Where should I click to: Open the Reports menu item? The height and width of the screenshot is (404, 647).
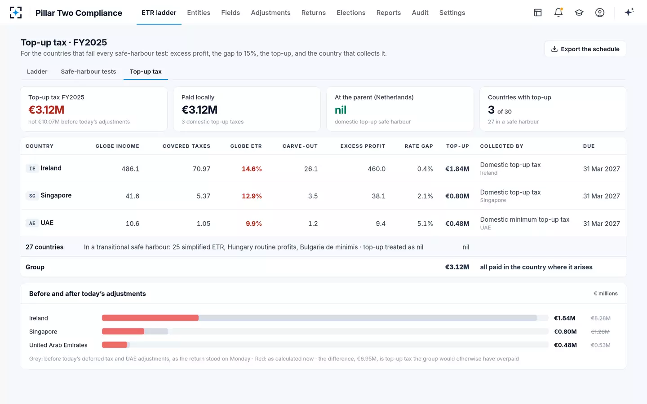[x=389, y=13]
